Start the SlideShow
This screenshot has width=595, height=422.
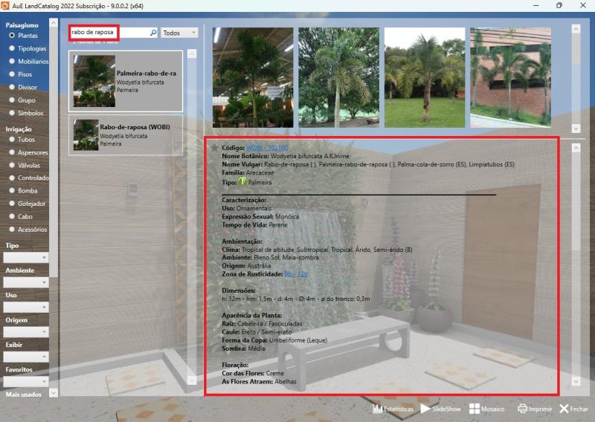440,409
